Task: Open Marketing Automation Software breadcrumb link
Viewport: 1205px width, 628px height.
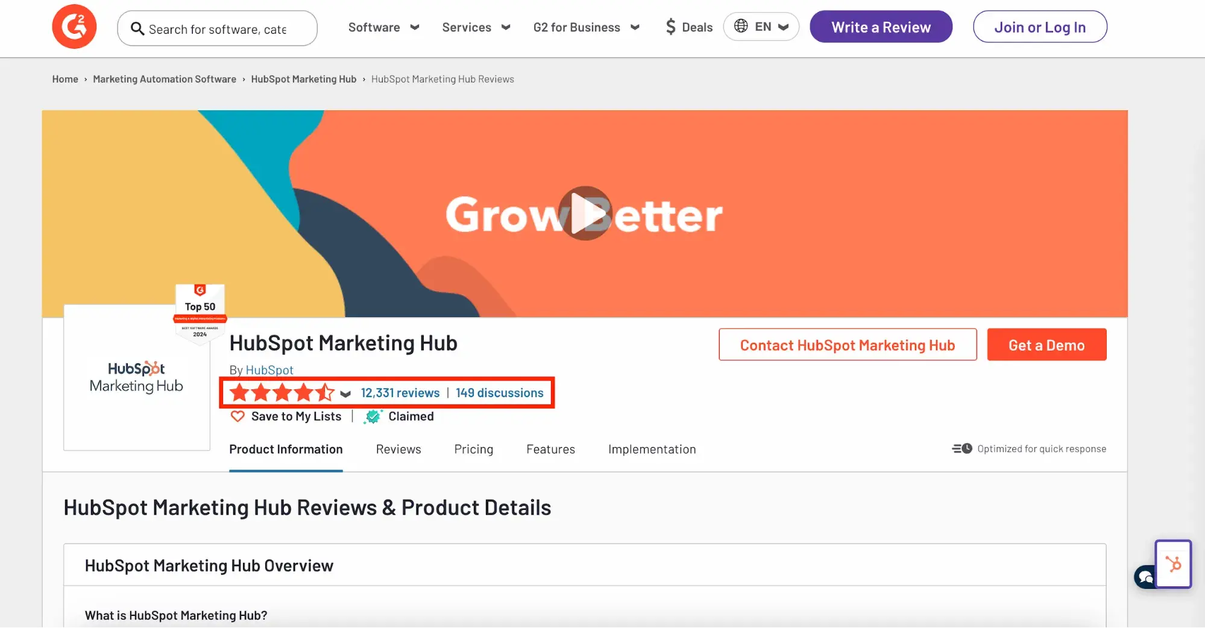Action: point(165,79)
